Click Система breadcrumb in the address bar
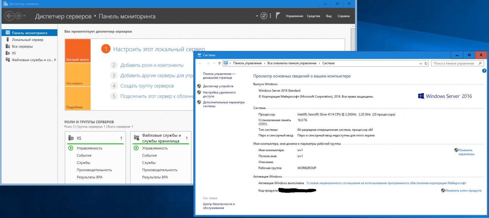489x218 pixels. point(328,63)
